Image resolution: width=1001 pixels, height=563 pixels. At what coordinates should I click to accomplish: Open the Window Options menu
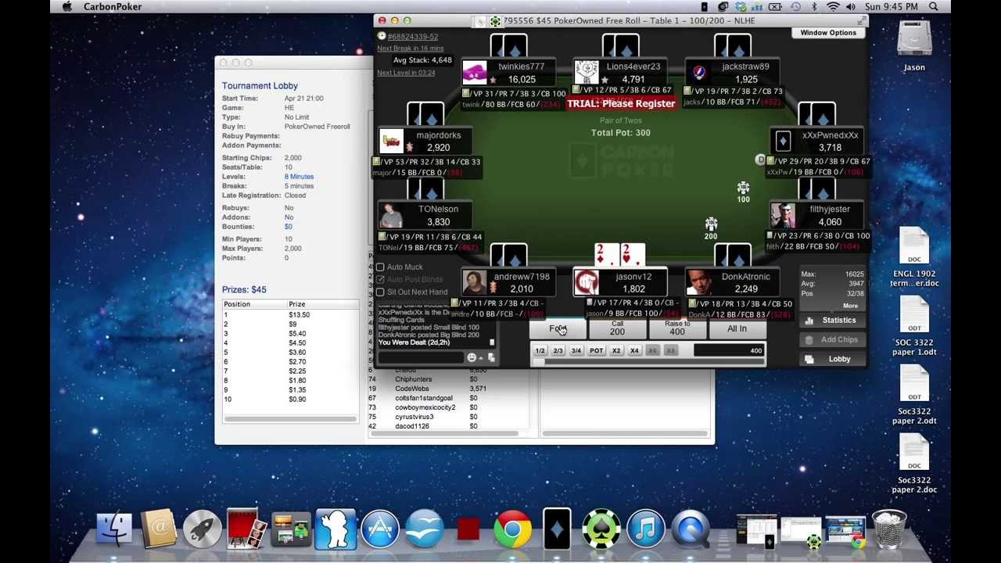(x=828, y=33)
